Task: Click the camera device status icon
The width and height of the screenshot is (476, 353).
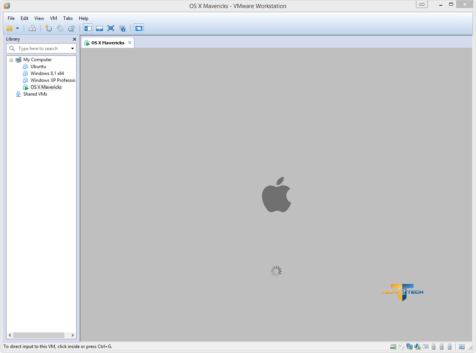Action: 425,347
